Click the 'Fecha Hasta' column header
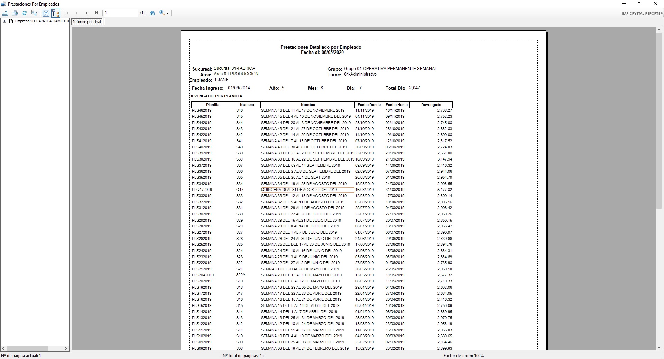The width and height of the screenshot is (664, 359). [x=397, y=105]
